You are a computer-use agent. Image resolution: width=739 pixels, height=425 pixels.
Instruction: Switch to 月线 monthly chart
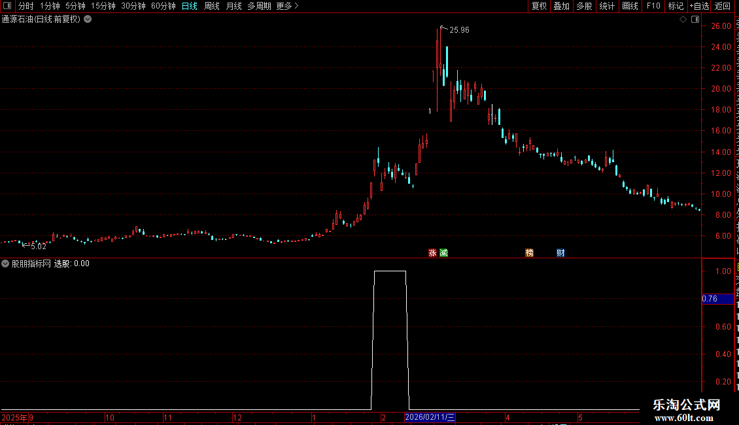[x=233, y=6]
